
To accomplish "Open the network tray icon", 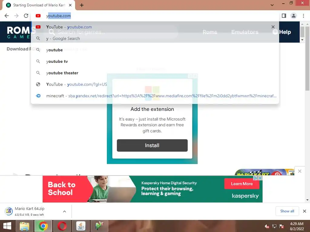I will (274, 226).
